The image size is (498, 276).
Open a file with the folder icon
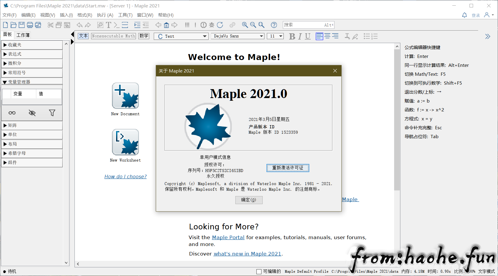coord(14,25)
